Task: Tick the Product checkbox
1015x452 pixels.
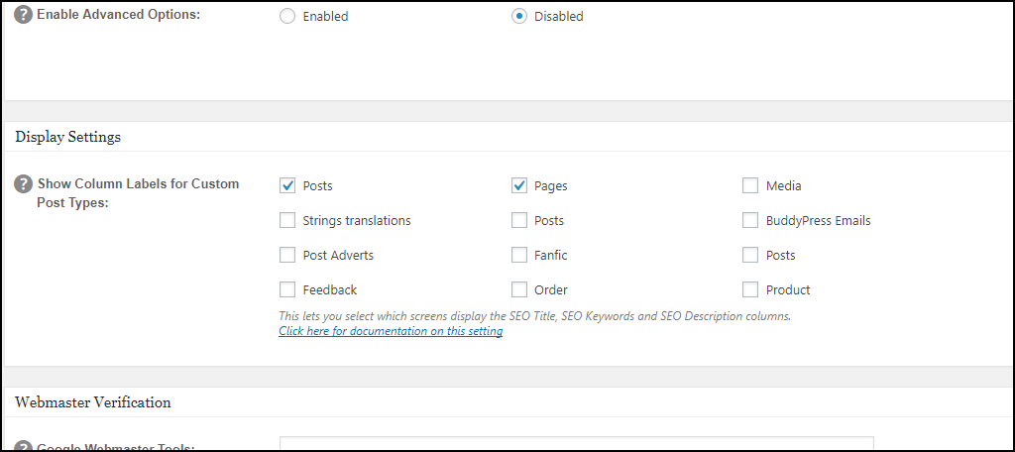Action: tap(750, 289)
